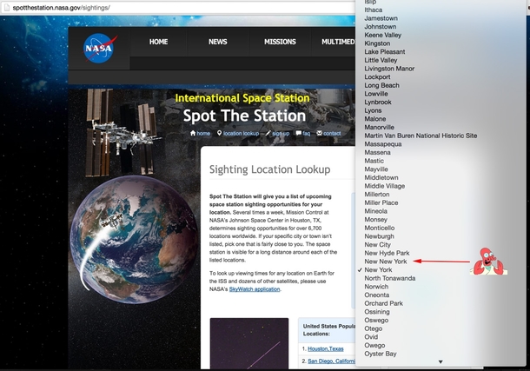
Task: Select Livingston Manor in the city list
Action: (x=389, y=69)
